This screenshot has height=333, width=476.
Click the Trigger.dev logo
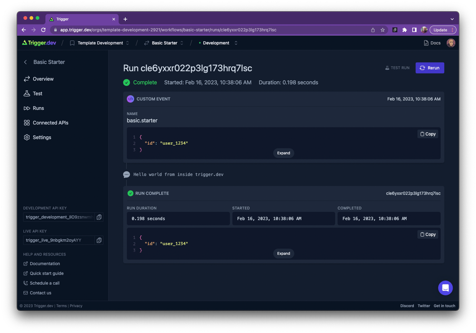coord(39,43)
